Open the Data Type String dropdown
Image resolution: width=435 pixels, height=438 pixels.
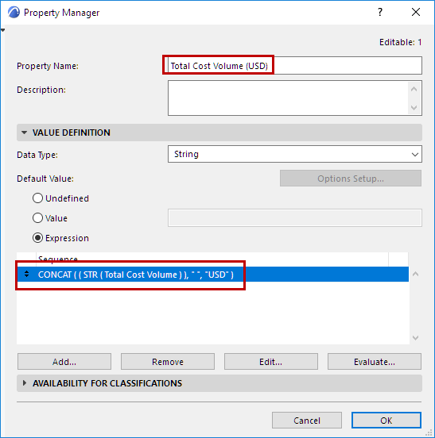click(x=295, y=154)
